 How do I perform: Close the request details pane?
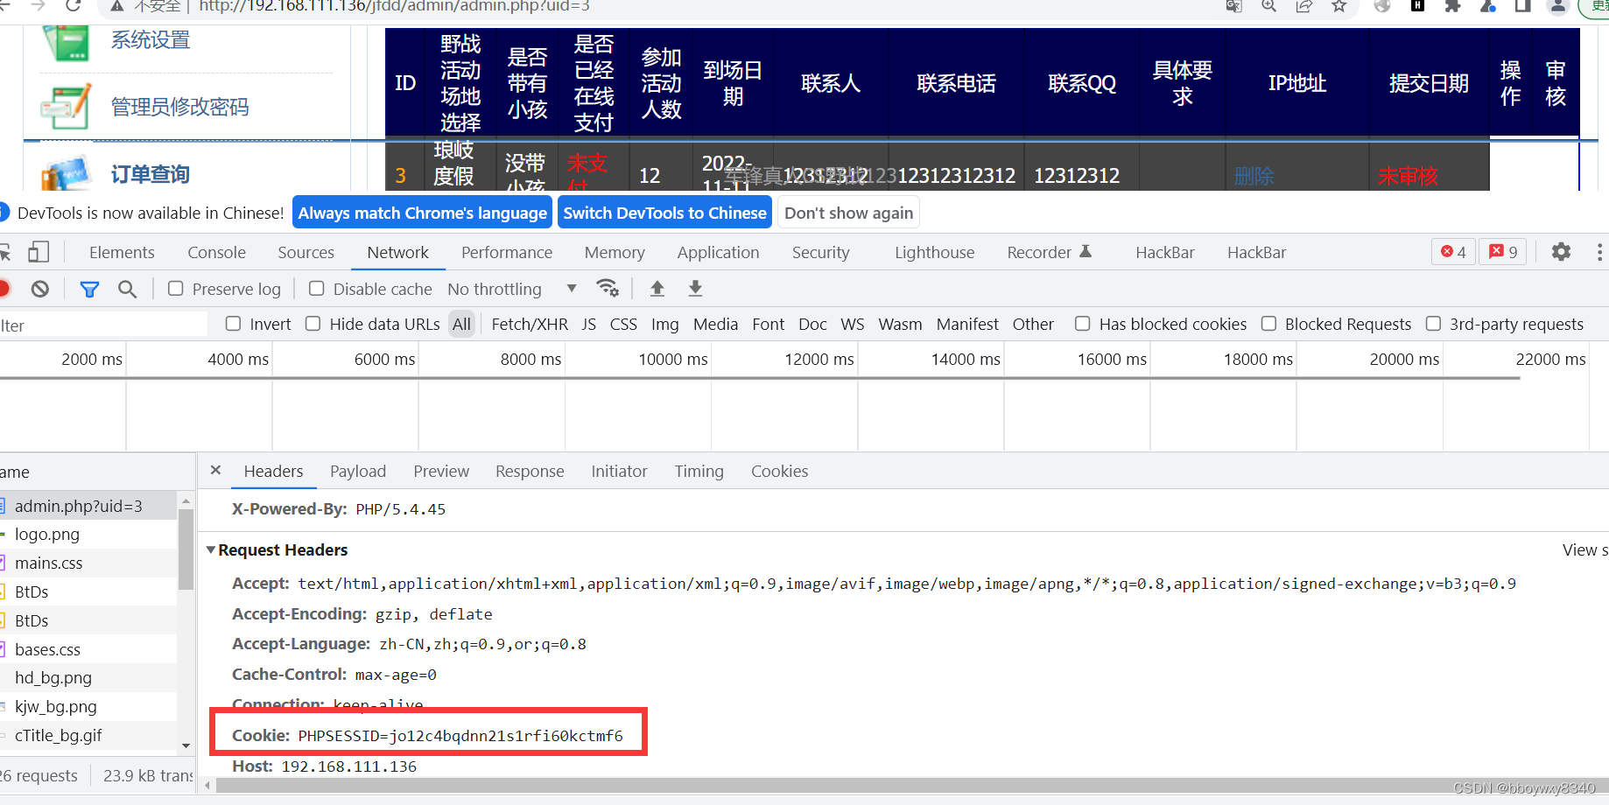(215, 471)
